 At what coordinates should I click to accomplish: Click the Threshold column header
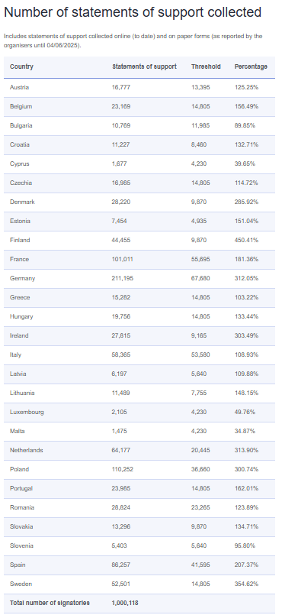[x=206, y=66]
